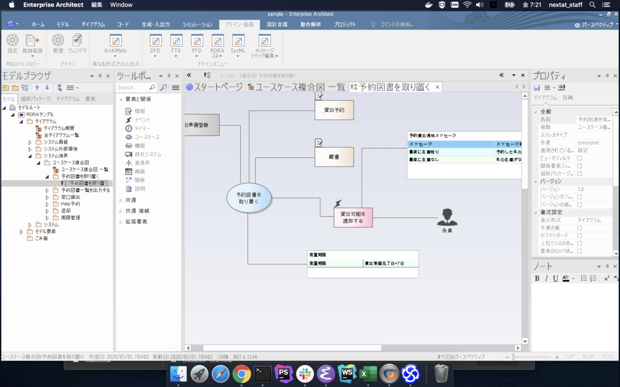The height and width of the screenshot is (387, 620).
Task: Open the DFD add-in menu
Action: click(x=155, y=46)
